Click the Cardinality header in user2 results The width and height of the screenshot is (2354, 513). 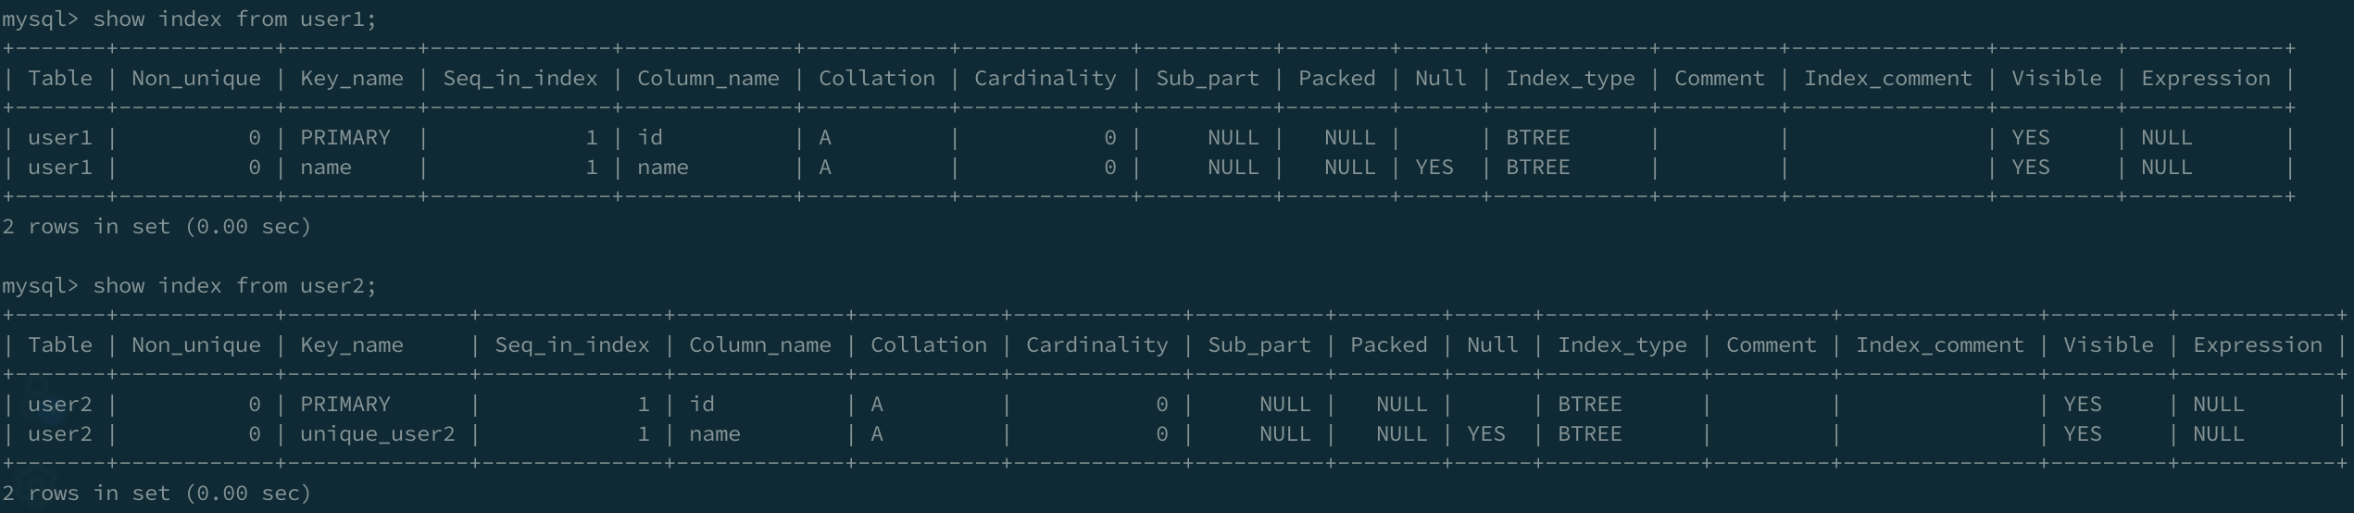pos(1096,345)
